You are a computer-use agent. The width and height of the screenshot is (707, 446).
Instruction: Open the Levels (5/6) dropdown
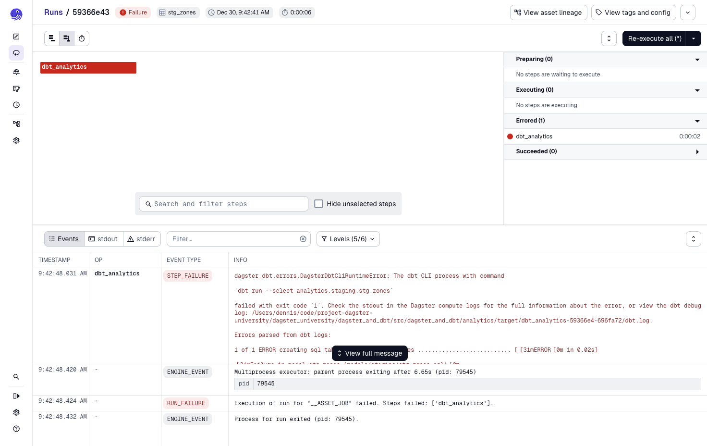click(x=348, y=239)
